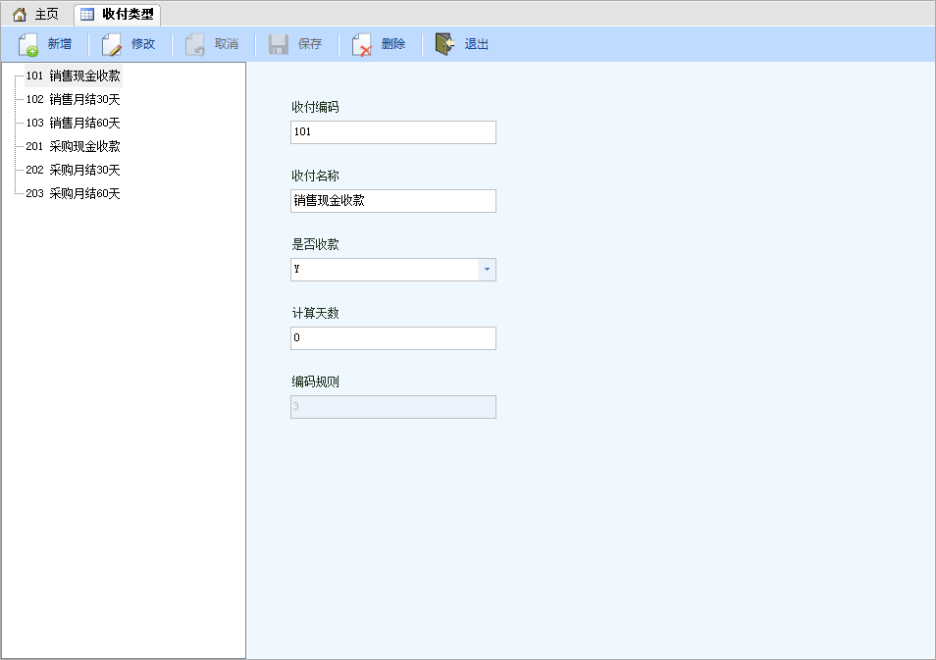This screenshot has height=660, width=936.
Task: Click the 取消 (cancel) icon
Action: (195, 45)
